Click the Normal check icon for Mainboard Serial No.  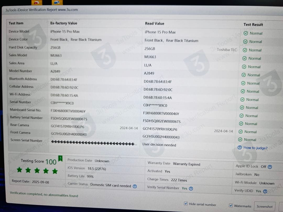[241, 116]
